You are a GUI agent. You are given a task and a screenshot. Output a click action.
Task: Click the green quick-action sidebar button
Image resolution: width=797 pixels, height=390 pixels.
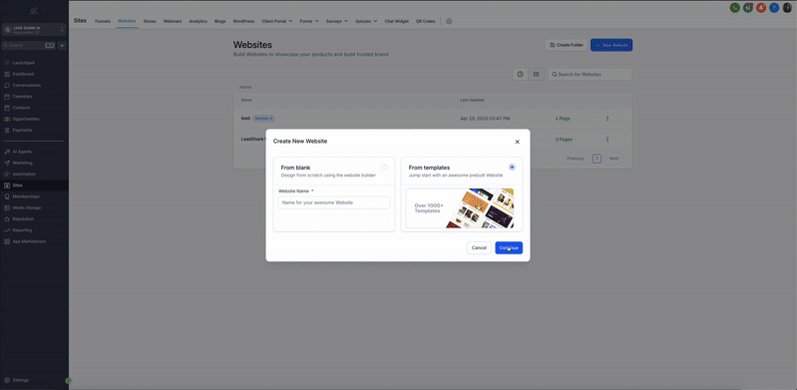click(62, 45)
